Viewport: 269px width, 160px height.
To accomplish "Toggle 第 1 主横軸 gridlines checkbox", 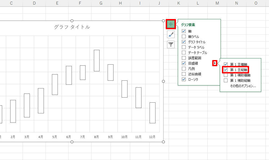I will tap(226, 64).
